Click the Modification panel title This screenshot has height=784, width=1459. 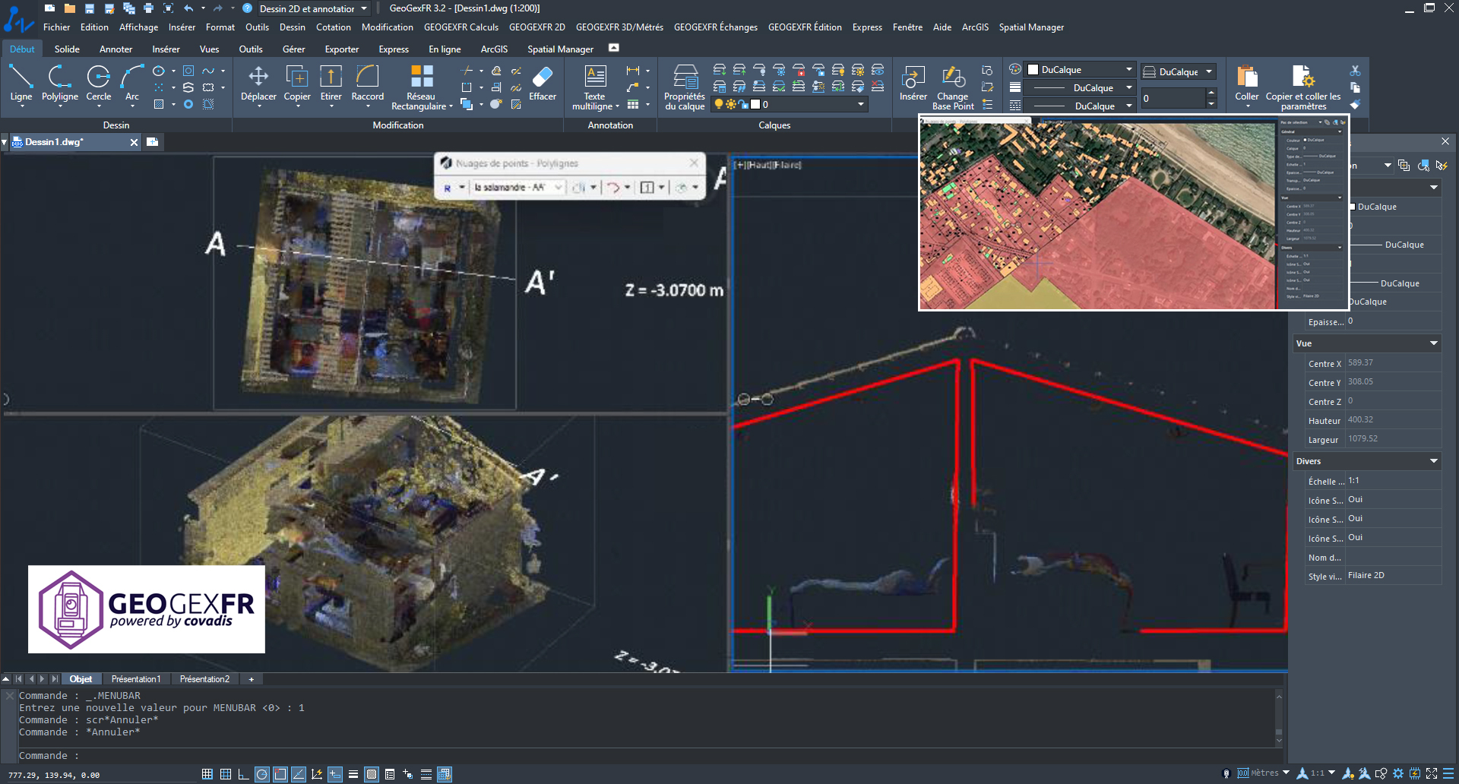pyautogui.click(x=398, y=125)
